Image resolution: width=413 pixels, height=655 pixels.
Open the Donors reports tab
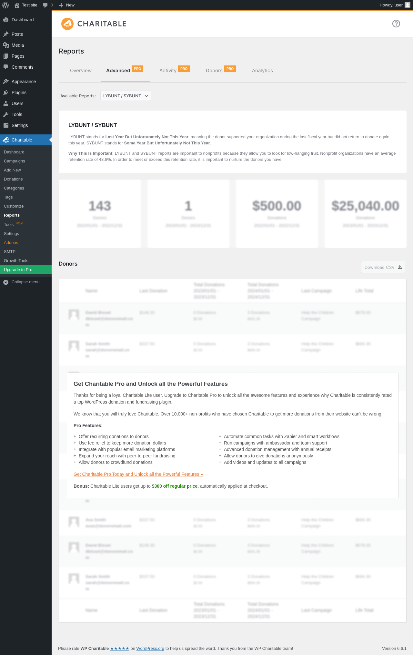[214, 71]
